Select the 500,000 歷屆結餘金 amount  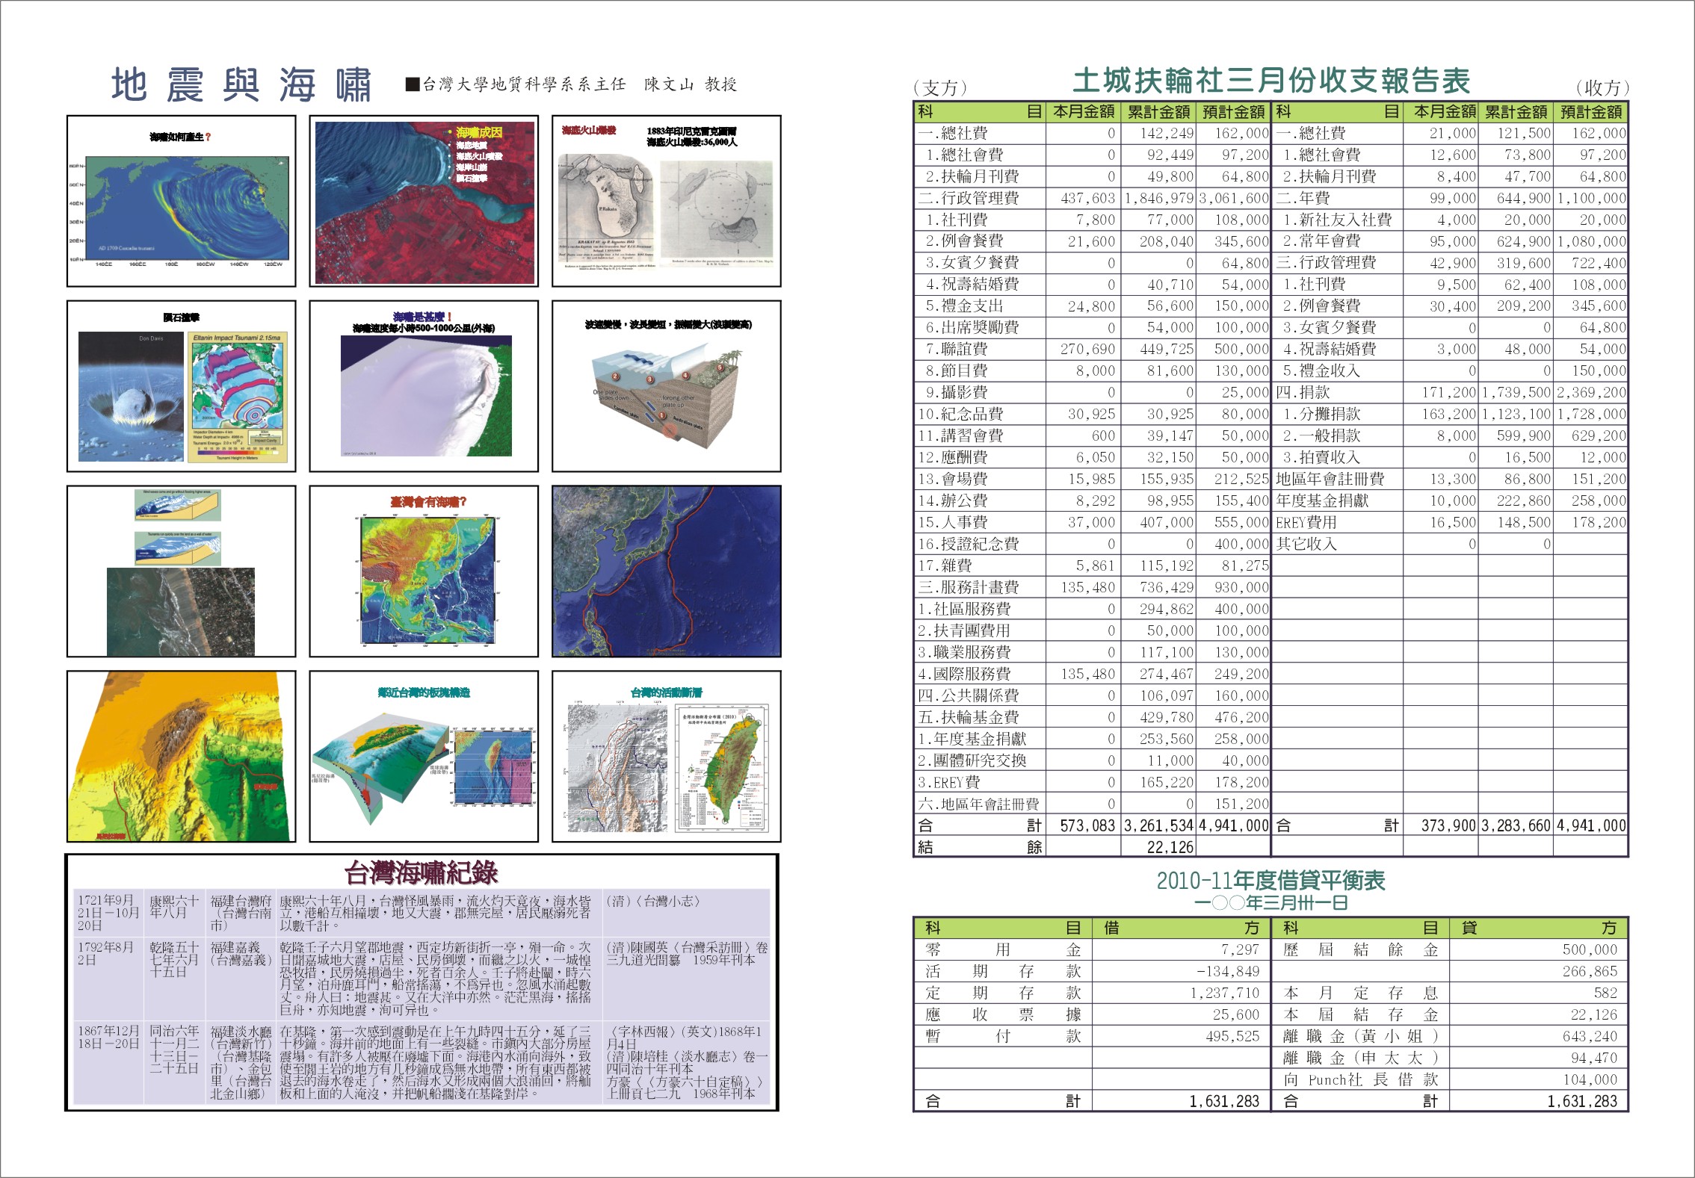click(x=1590, y=949)
